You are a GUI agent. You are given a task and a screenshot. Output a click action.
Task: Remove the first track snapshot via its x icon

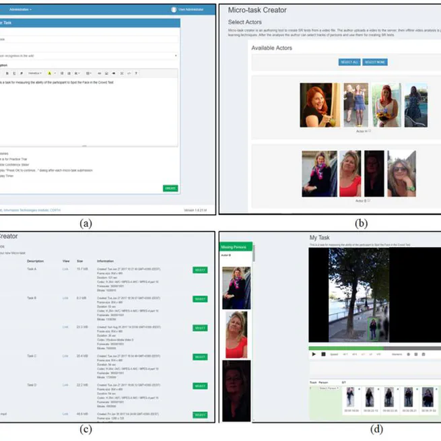pos(359,389)
